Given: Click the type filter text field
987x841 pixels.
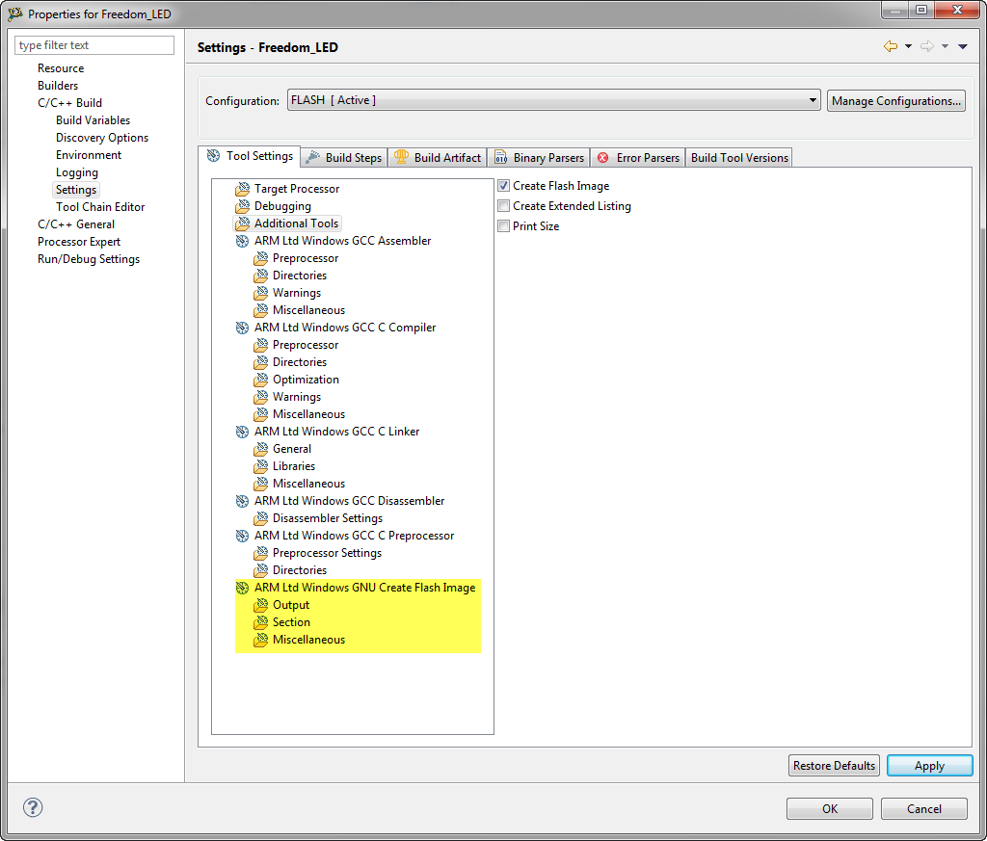Looking at the screenshot, I should coord(94,45).
